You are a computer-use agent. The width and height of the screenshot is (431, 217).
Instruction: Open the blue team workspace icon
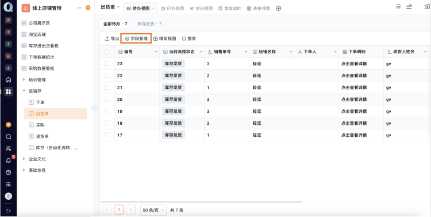(x=9, y=68)
